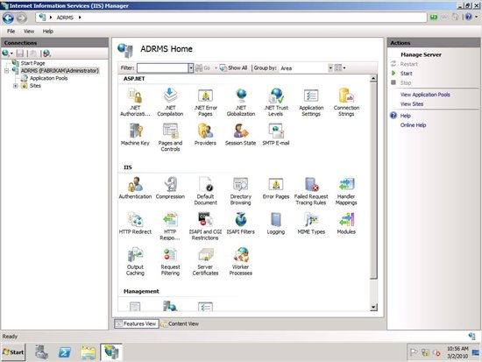Open Providers feature

coord(205,134)
